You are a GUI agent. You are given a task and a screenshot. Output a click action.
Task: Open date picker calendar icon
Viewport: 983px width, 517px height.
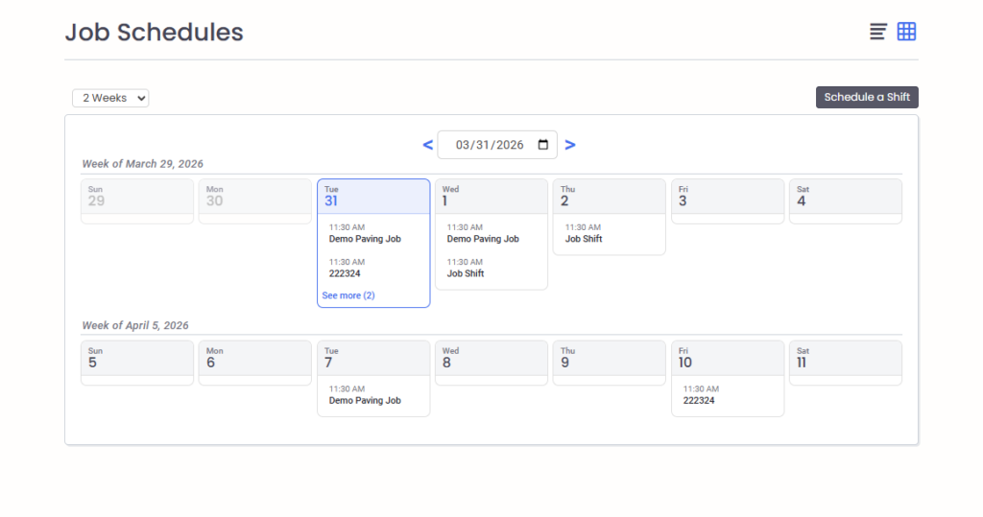tap(542, 145)
